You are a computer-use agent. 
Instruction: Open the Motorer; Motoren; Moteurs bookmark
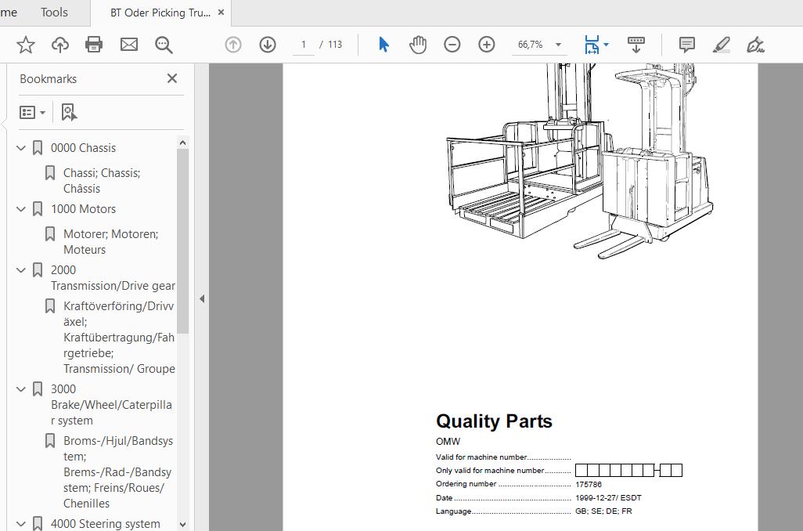click(110, 241)
